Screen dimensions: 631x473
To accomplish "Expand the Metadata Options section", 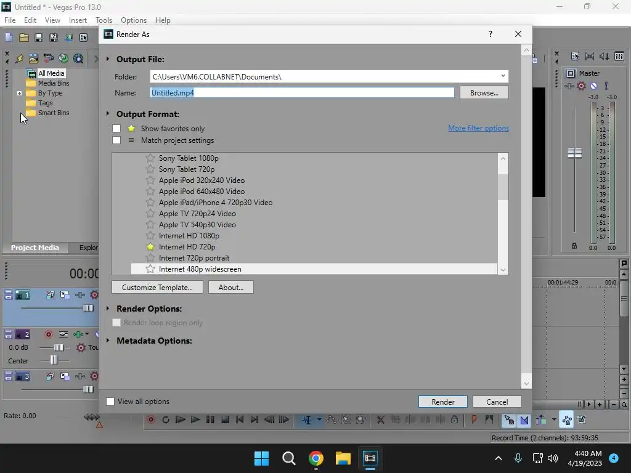I will (x=108, y=340).
